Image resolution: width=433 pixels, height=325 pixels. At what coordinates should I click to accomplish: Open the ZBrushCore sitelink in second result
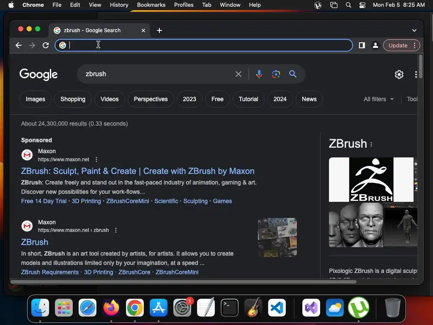(134, 272)
